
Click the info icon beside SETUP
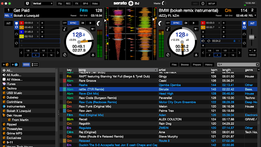[x=203, y=4]
